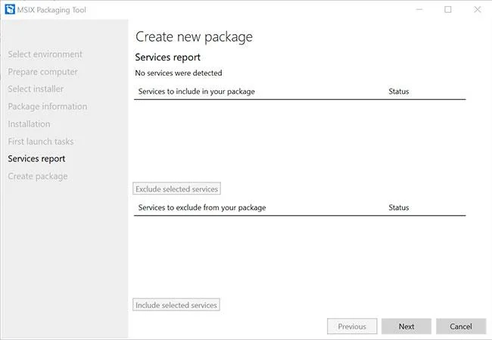The width and height of the screenshot is (492, 340).
Task: Minimize the MSIX Packaging Tool window
Action: (419, 9)
